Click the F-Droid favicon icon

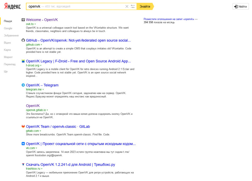23,61
